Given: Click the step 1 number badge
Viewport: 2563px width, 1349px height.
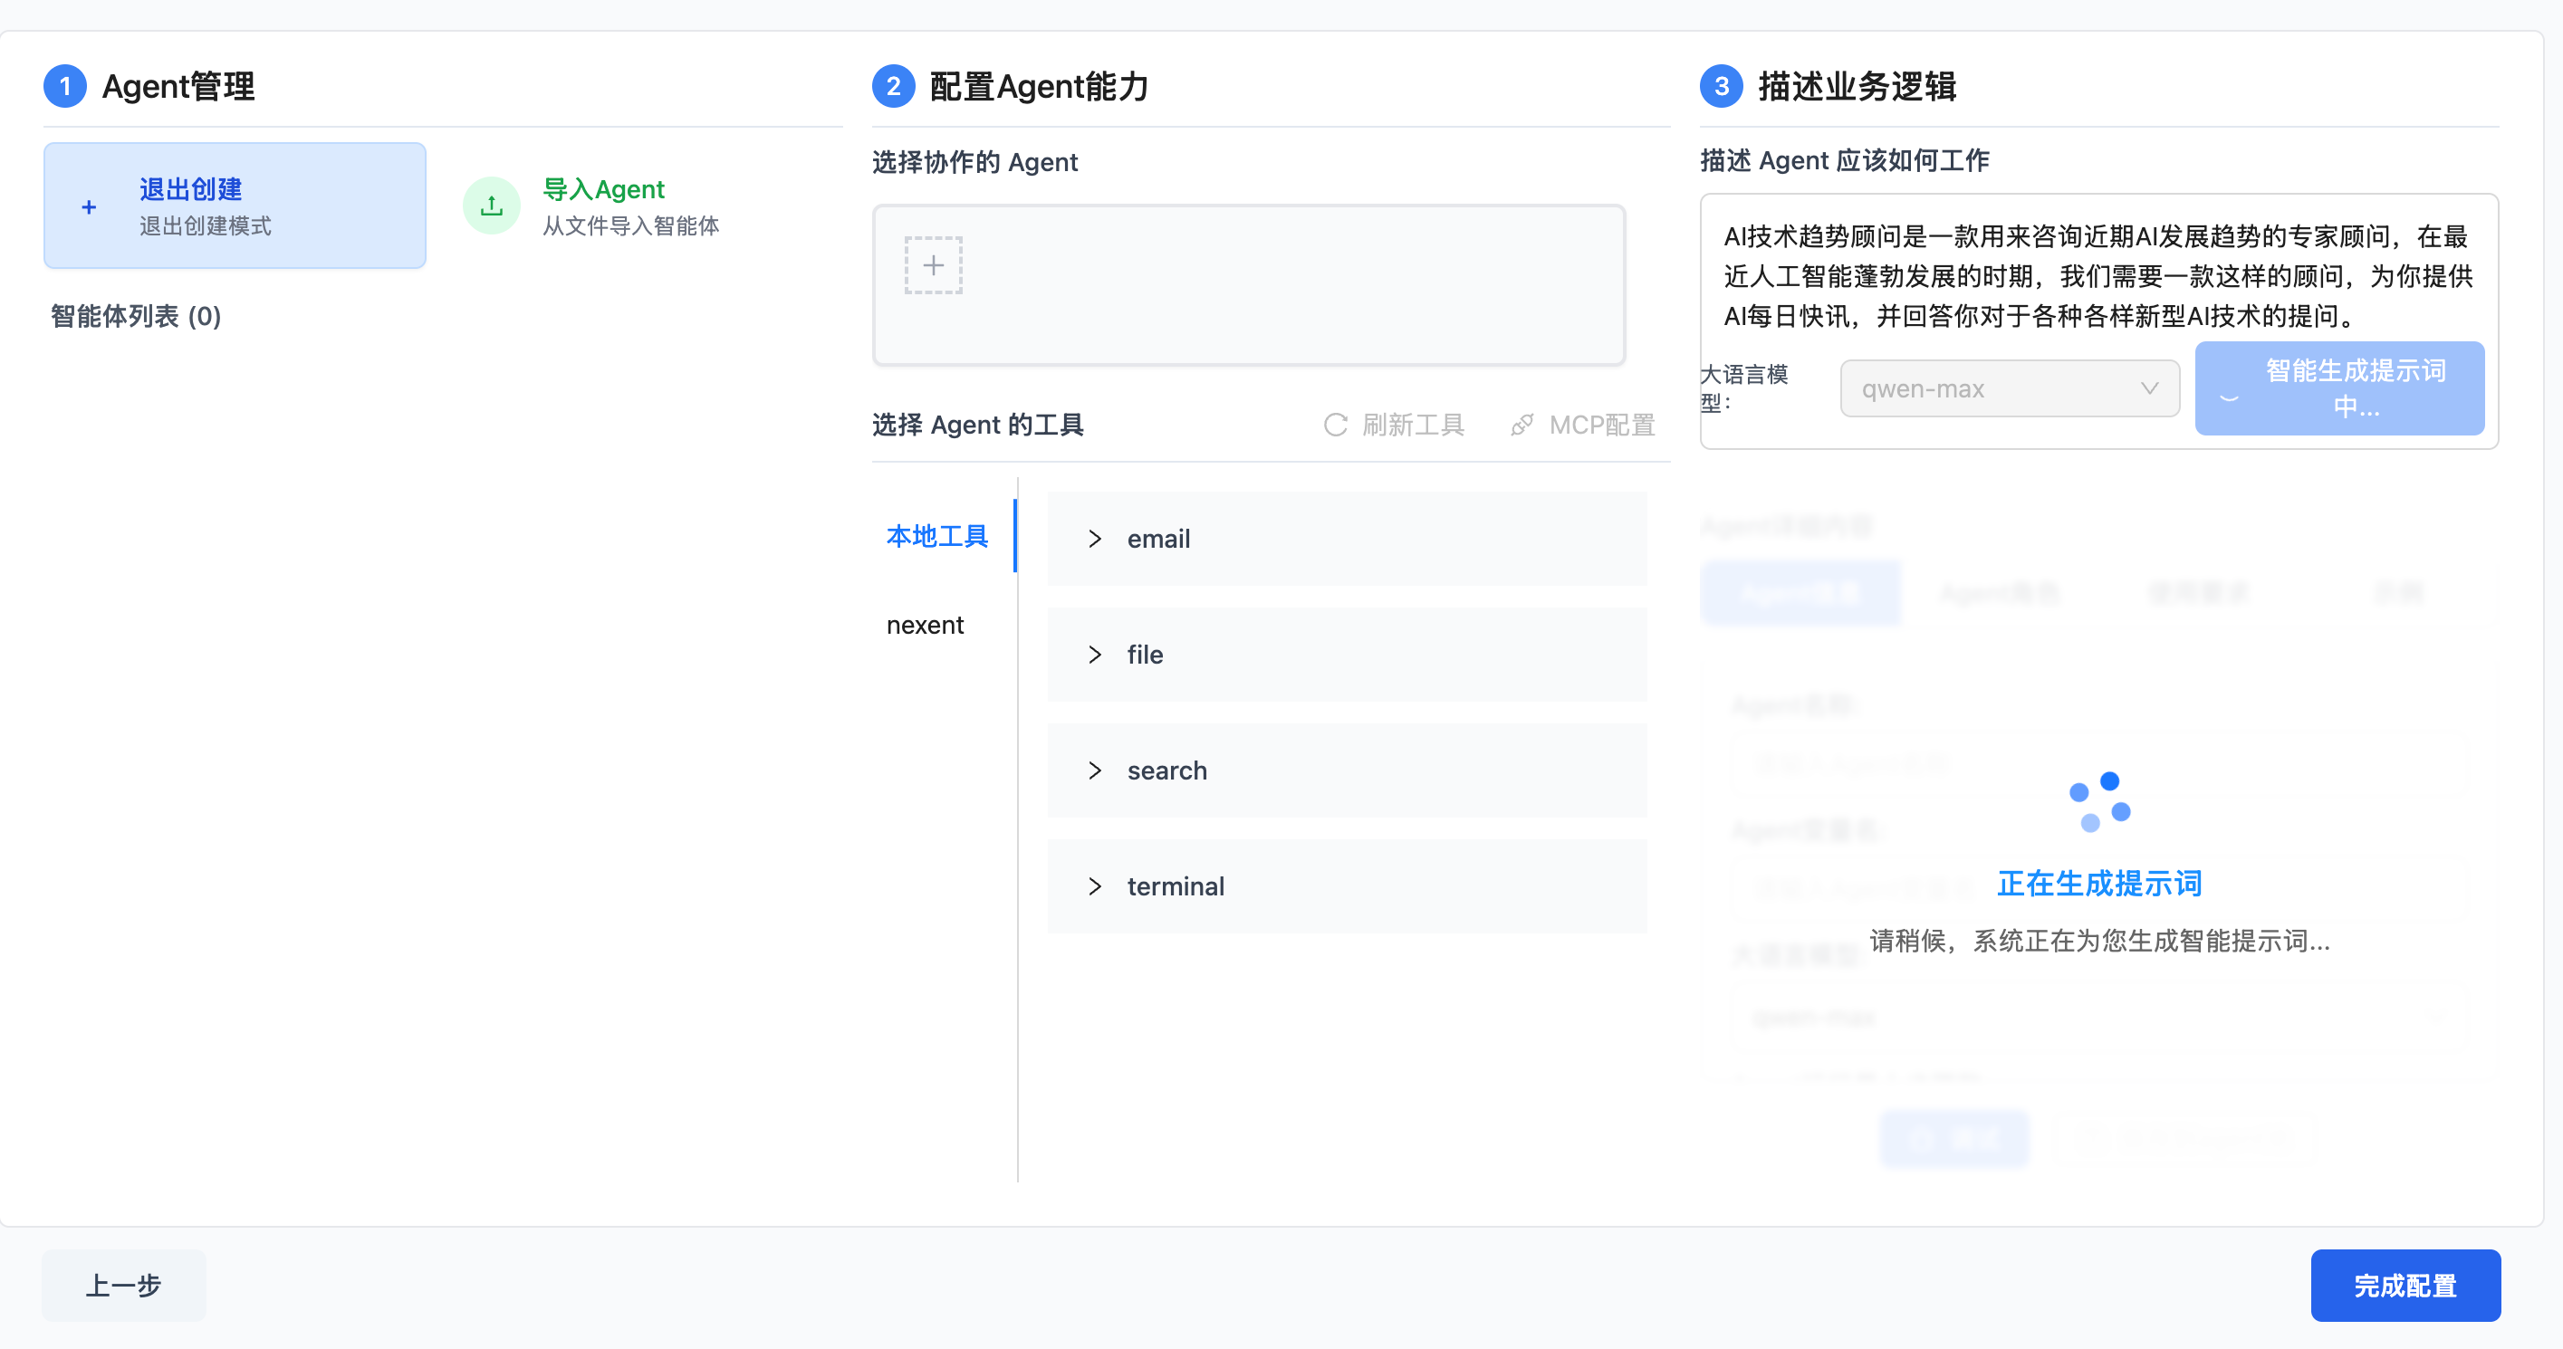Looking at the screenshot, I should [64, 87].
